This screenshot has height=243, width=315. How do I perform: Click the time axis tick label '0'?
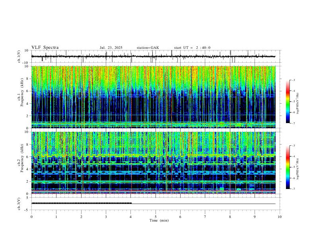pyautogui.click(x=31, y=217)
